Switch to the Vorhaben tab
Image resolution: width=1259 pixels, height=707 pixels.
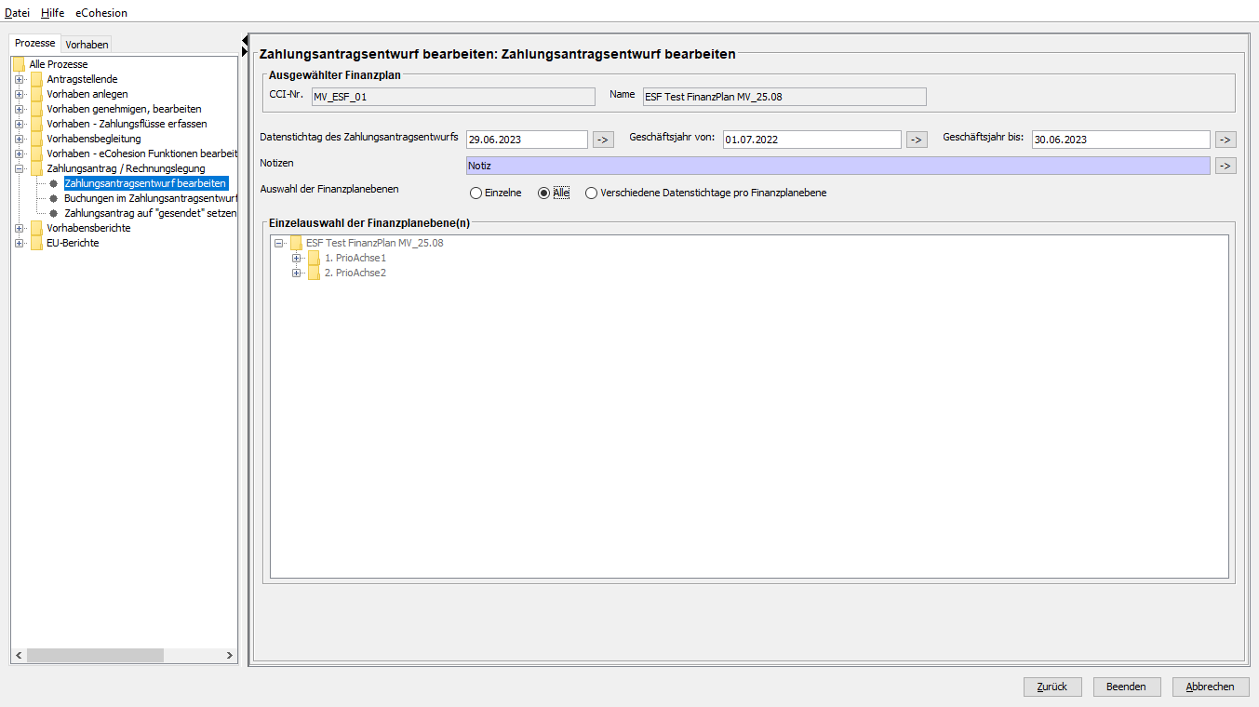tap(87, 45)
